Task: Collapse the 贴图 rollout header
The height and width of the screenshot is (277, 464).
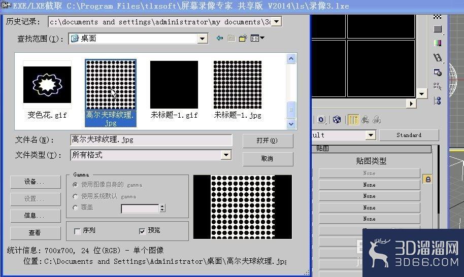Action: pyautogui.click(x=372, y=149)
